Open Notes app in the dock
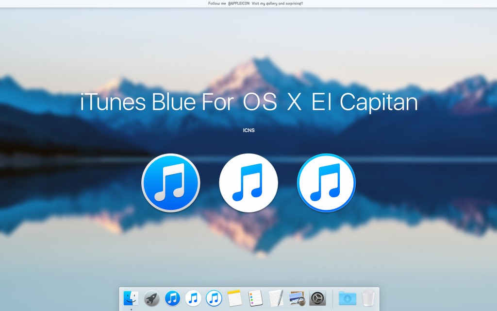 pos(234,298)
